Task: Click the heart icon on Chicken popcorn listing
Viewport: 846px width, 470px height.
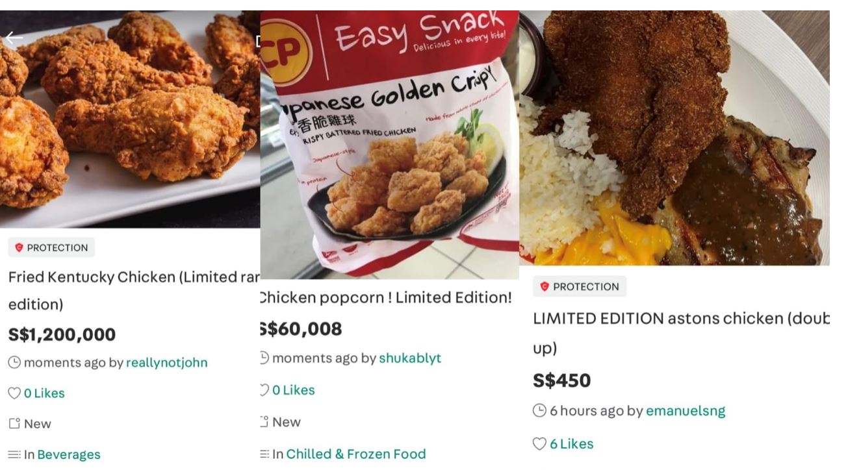Action: tap(264, 390)
